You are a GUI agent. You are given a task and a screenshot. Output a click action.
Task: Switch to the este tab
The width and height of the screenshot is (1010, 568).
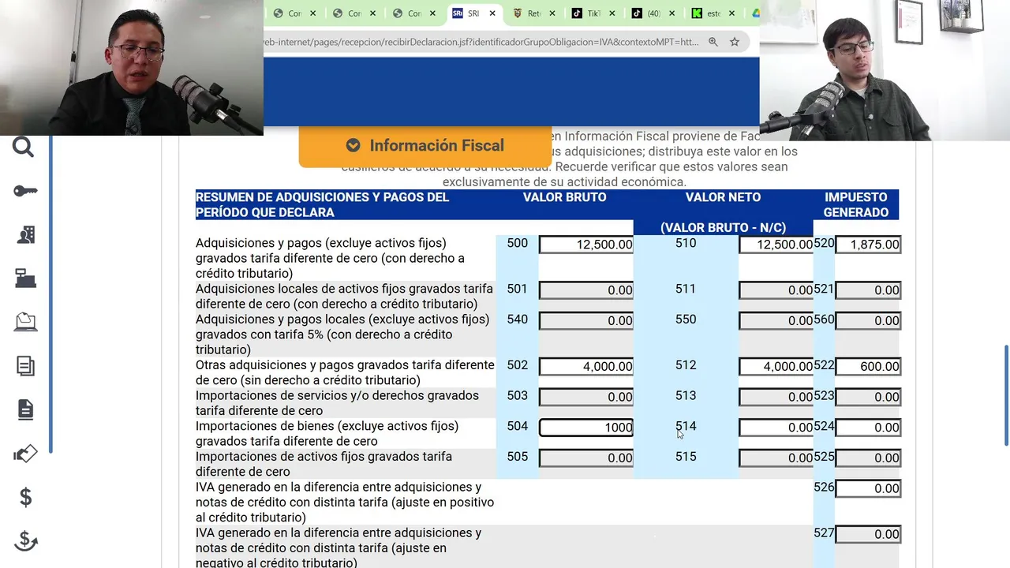point(713,13)
